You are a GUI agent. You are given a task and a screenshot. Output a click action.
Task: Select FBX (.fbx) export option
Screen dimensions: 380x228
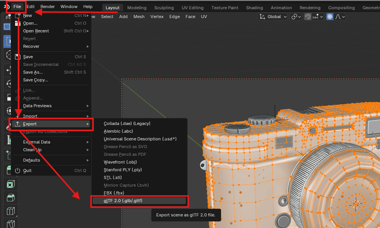click(114, 193)
